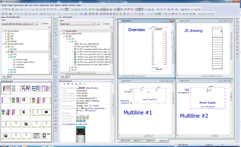
Task: Click the horizontal scrollbar in PLC tree
Action: pyautogui.click(x=79, y=73)
